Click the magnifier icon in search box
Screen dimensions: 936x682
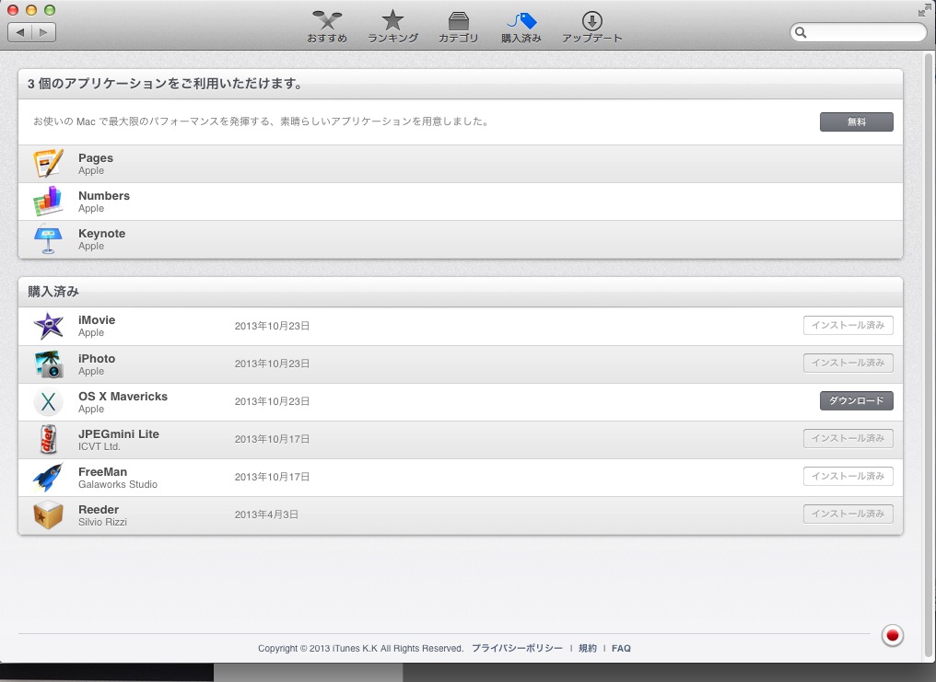click(x=801, y=33)
